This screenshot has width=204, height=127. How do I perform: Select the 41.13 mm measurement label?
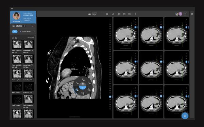click(x=74, y=77)
